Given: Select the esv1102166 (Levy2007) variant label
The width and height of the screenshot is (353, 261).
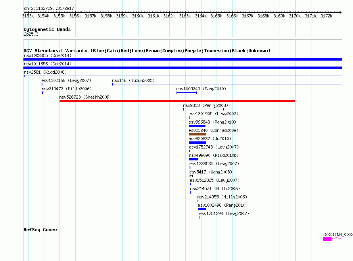Looking at the screenshot, I should click(66, 80).
